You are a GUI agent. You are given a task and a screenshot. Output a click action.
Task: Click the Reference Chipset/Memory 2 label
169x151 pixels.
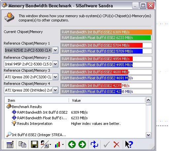27,57
